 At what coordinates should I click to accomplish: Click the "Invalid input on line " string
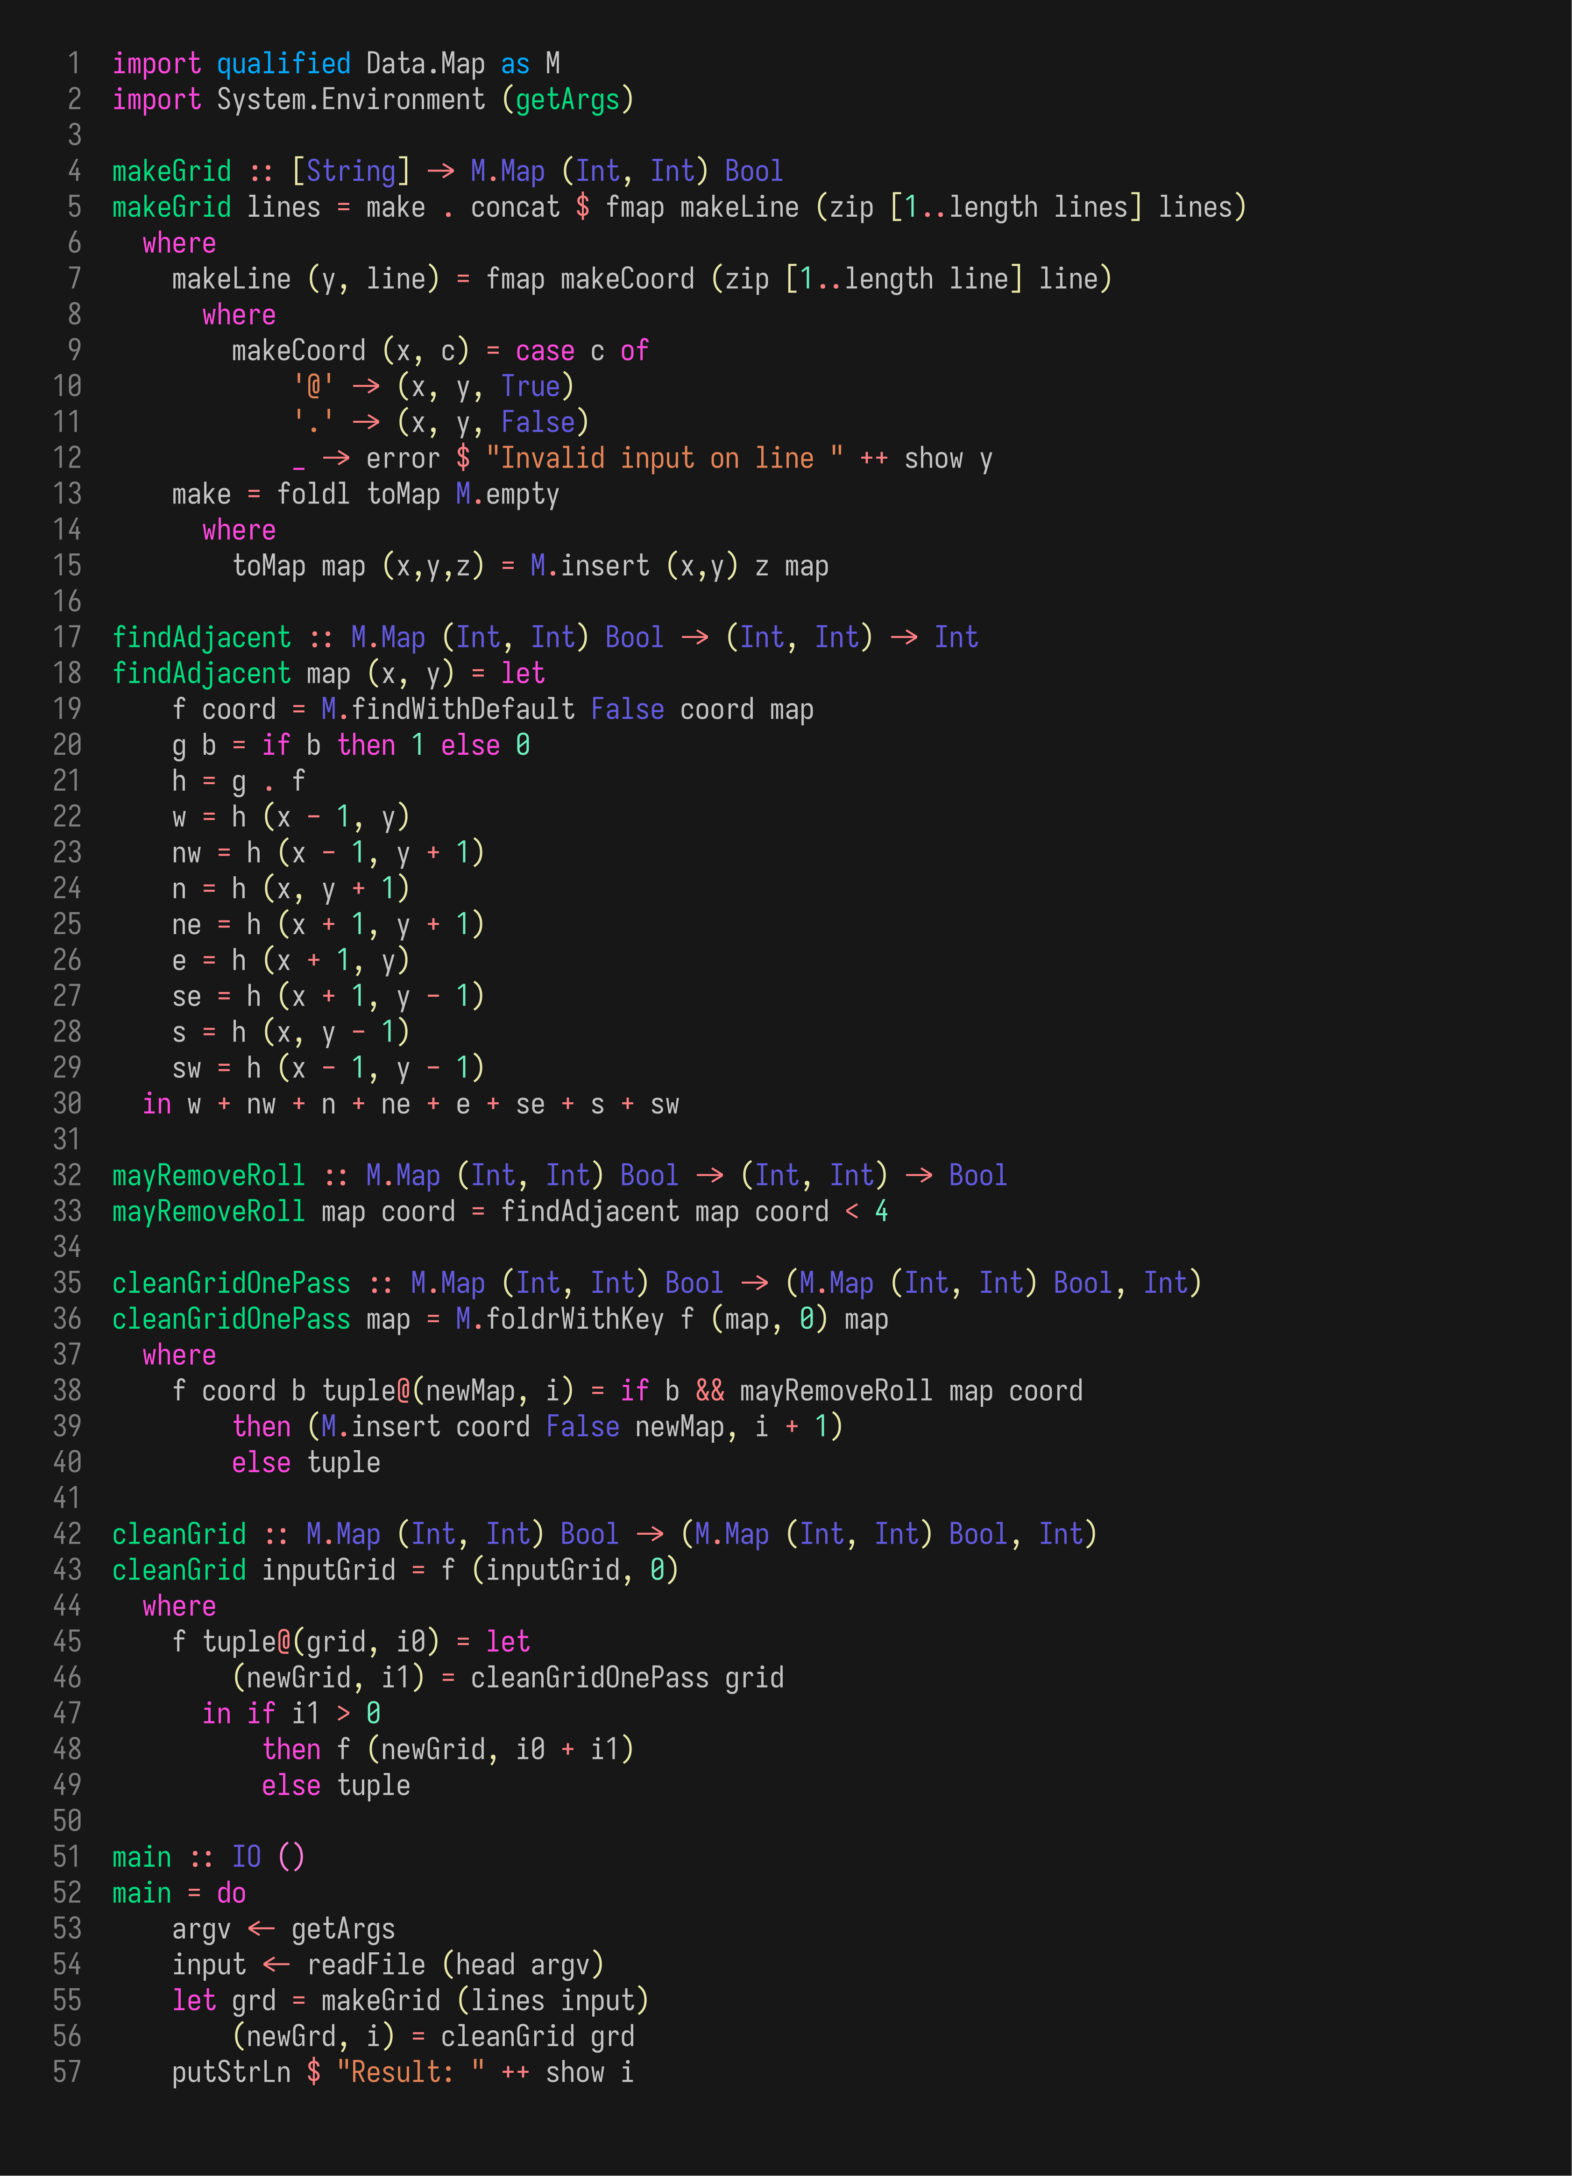pyautogui.click(x=664, y=458)
